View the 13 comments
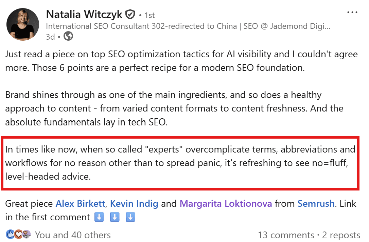The height and width of the screenshot is (242, 369). 286,235
